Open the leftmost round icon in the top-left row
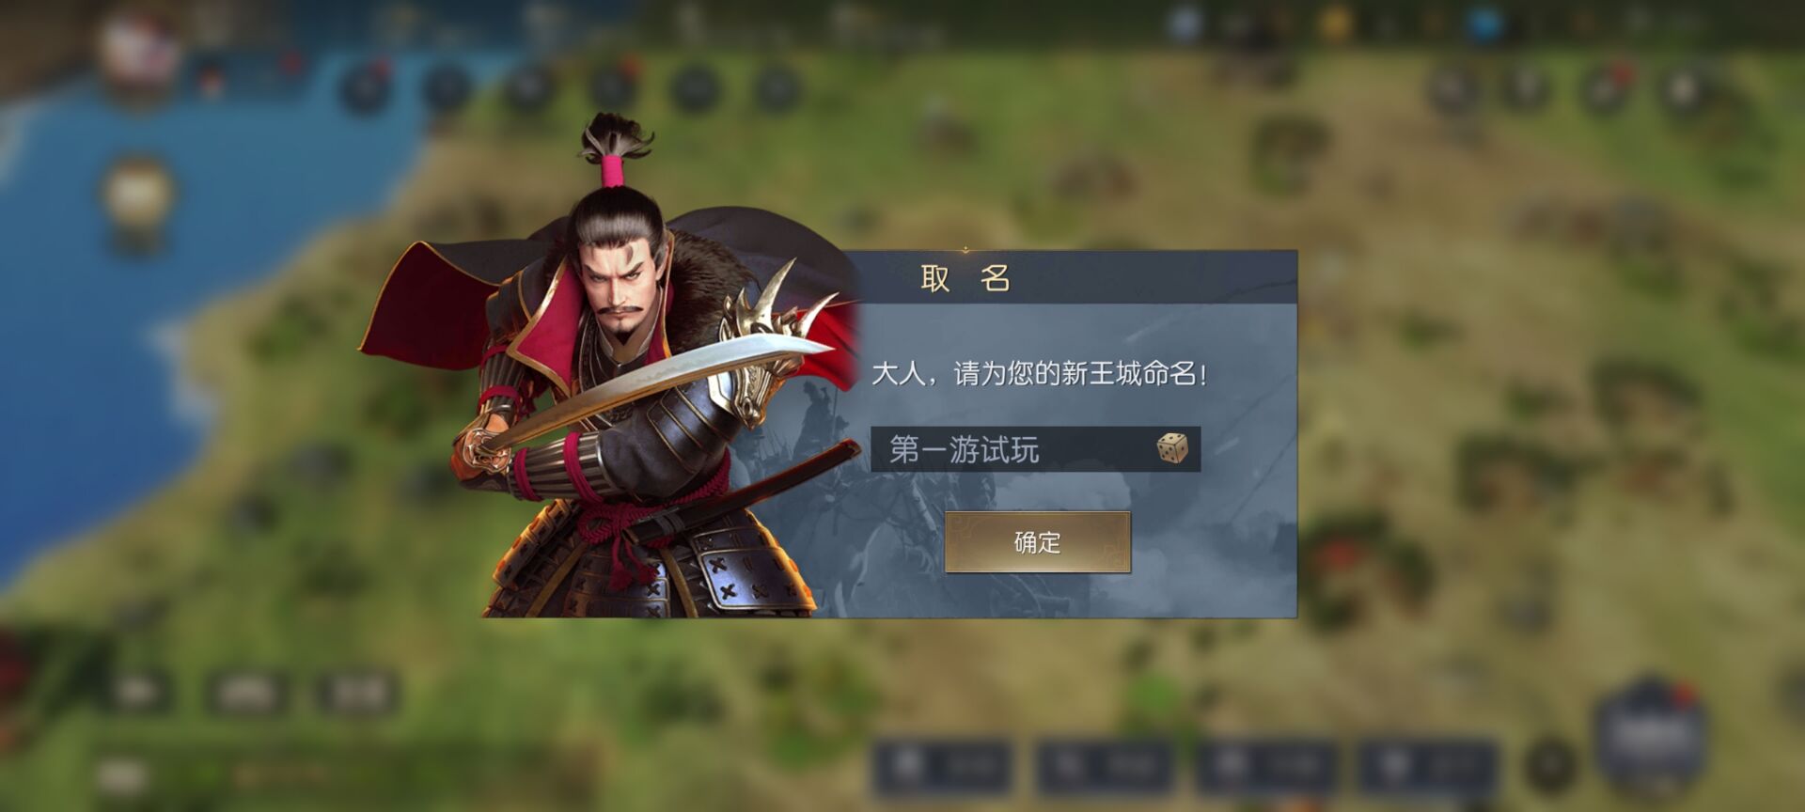1805x812 pixels. click(365, 88)
